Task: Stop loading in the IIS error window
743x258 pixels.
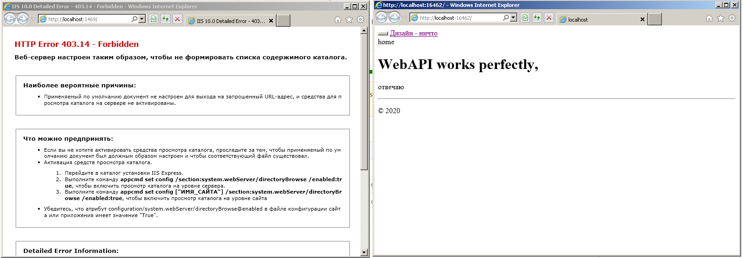Action: point(177,19)
